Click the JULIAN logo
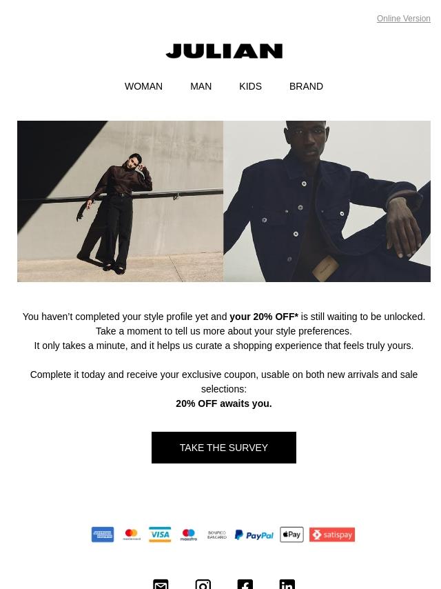 tap(224, 51)
